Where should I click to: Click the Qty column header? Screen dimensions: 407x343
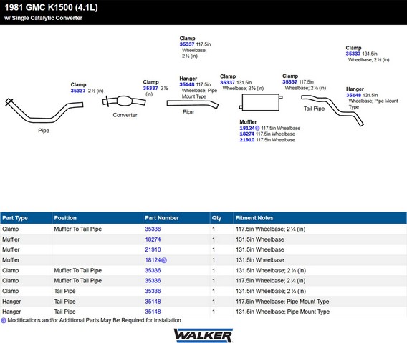[221, 218]
